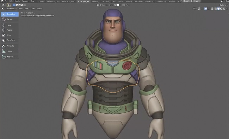
Task: Select the Select Box tool
Action: click(x=10, y=14)
